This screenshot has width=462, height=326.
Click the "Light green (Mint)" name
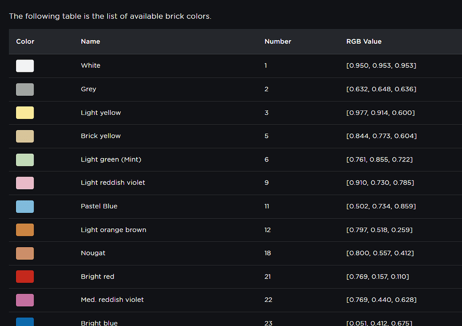(111, 160)
